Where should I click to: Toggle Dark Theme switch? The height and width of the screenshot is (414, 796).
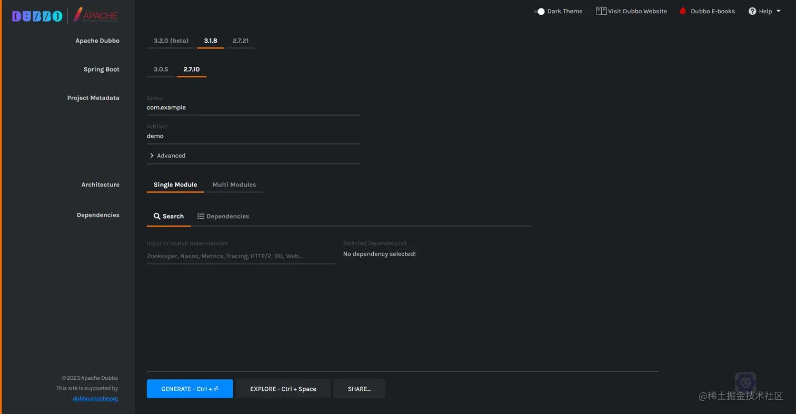[x=540, y=11]
